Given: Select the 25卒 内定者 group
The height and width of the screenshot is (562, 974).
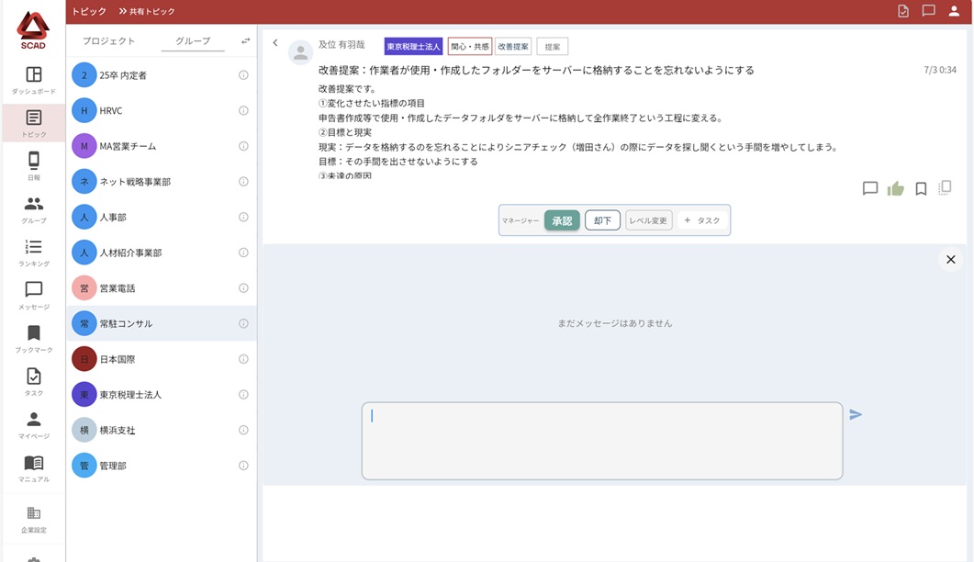Looking at the screenshot, I should (x=162, y=75).
